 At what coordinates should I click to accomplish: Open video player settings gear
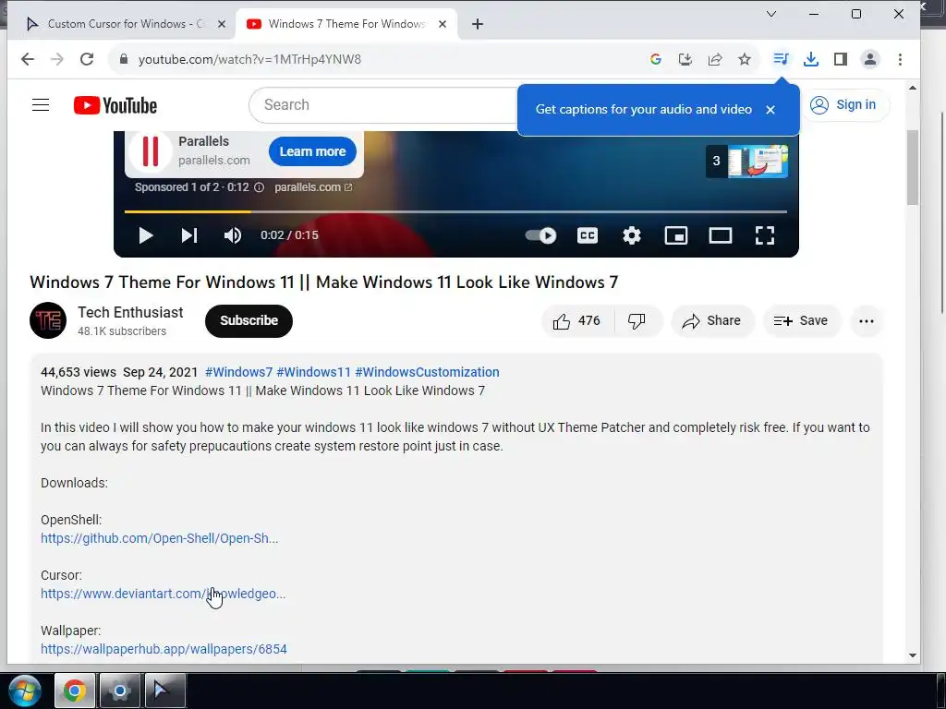coord(632,235)
